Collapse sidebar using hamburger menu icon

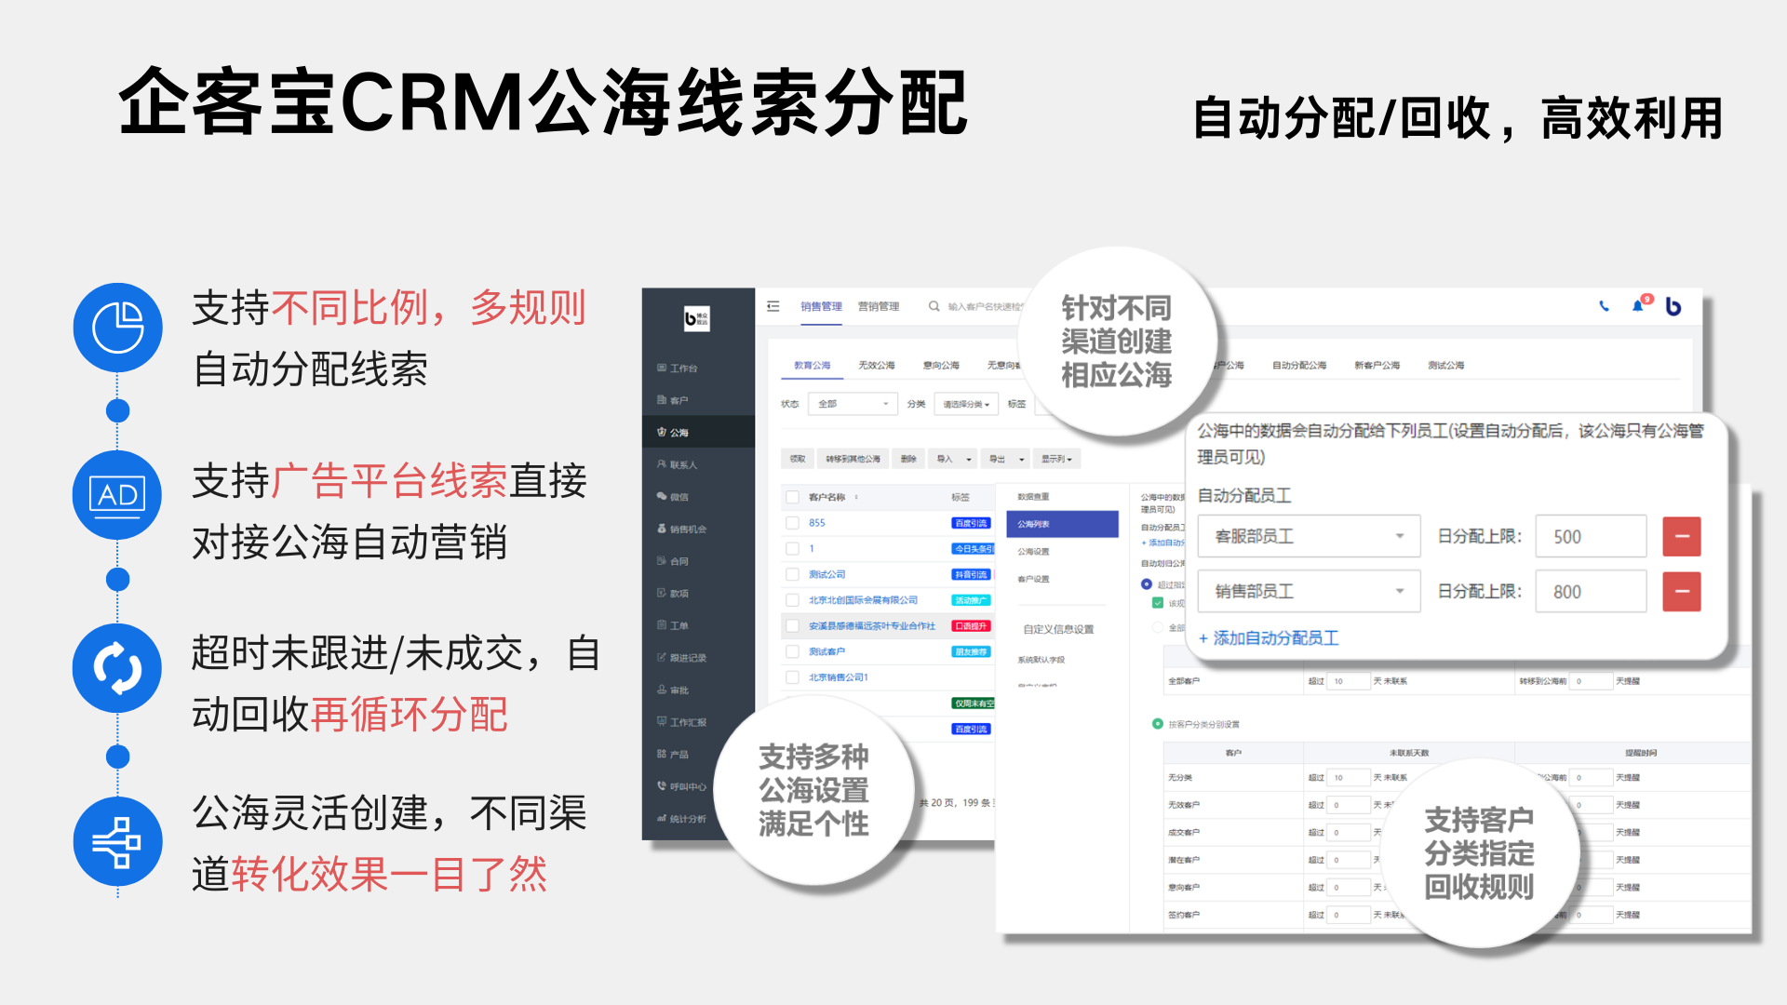[x=773, y=306]
